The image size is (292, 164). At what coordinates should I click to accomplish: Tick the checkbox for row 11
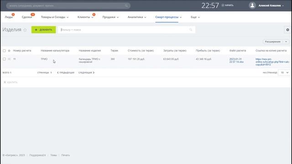[4, 59]
